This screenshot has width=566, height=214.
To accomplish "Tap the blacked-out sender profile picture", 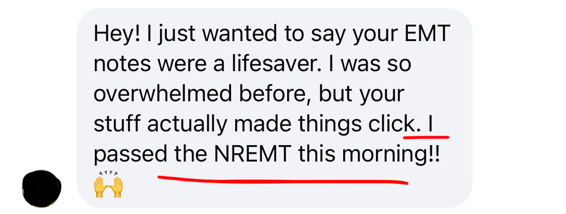I will coord(41,188).
